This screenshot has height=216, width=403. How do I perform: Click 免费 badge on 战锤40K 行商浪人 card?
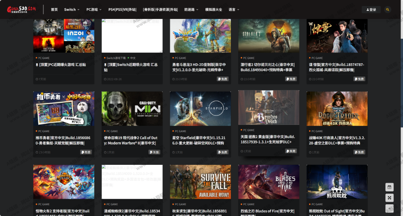(359, 152)
